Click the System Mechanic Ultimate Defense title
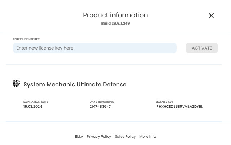The width and height of the screenshot is (231, 145). [75, 85]
